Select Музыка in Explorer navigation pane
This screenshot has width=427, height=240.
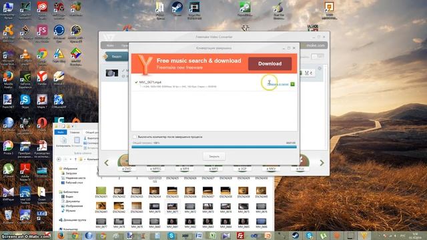pyautogui.click(x=70, y=211)
